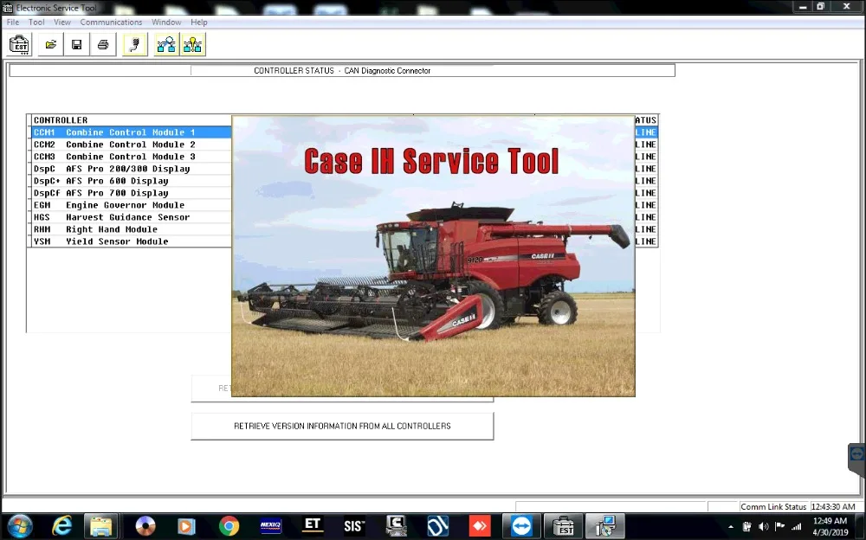The image size is (866, 540).
Task: Click the EST toolbox icon in the toolbar
Action: [19, 45]
